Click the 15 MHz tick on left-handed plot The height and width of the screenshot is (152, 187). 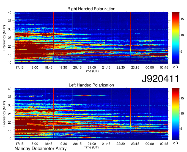[x=10, y=131]
